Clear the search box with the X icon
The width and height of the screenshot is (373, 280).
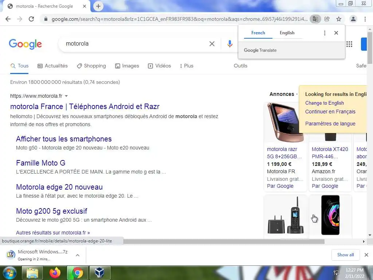tap(212, 44)
